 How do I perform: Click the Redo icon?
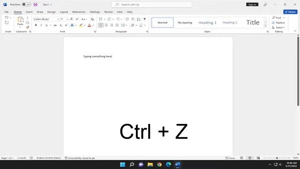tap(7, 23)
